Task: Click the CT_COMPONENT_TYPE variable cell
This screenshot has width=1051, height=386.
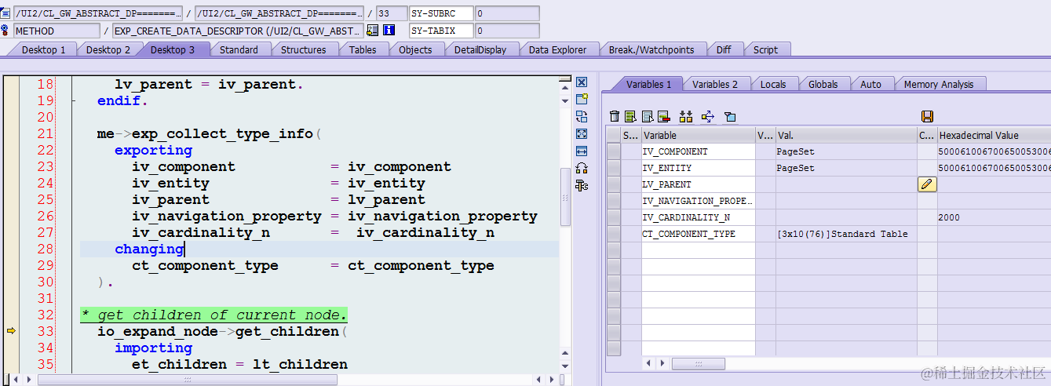Action: 699,234
